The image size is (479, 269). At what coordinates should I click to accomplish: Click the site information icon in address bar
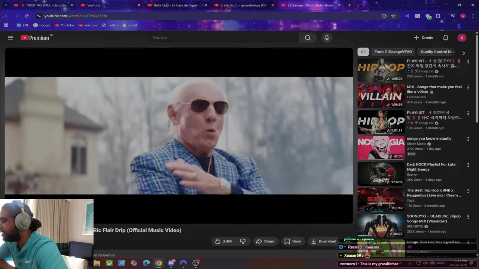(39, 16)
